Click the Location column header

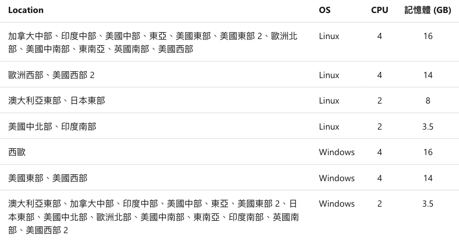26,10
